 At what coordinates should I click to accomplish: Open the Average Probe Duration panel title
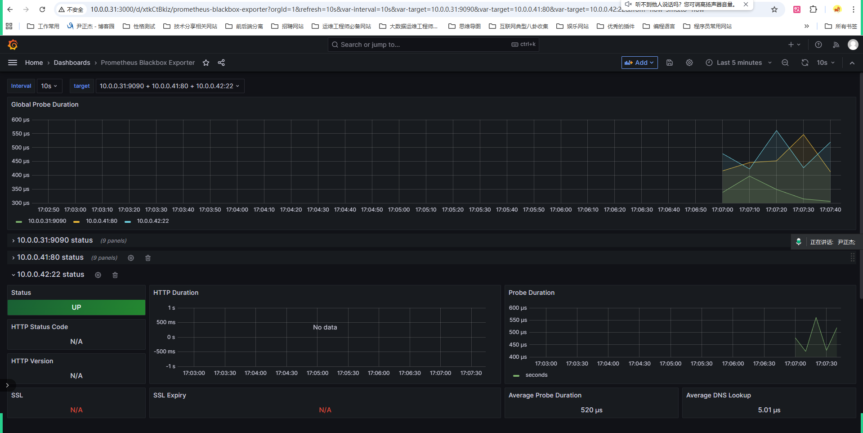(x=545, y=395)
